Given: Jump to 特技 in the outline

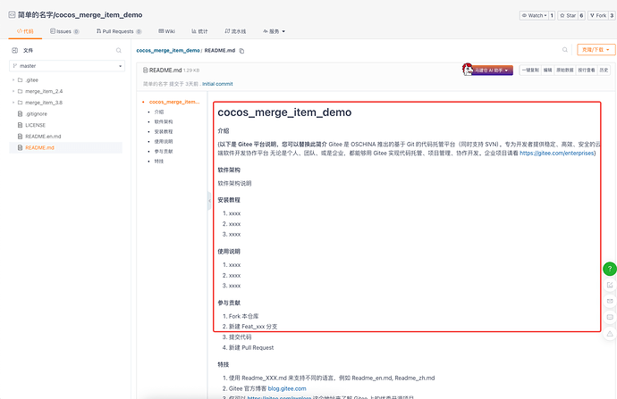Looking at the screenshot, I should tap(159, 162).
